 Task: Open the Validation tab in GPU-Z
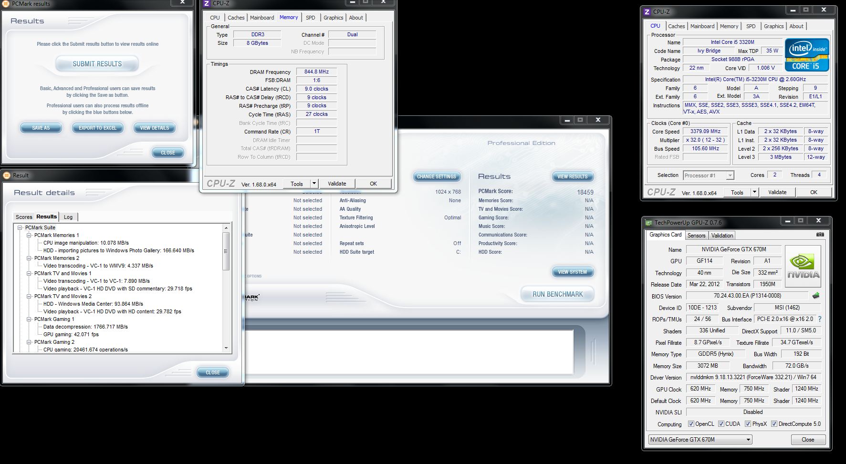pos(722,236)
